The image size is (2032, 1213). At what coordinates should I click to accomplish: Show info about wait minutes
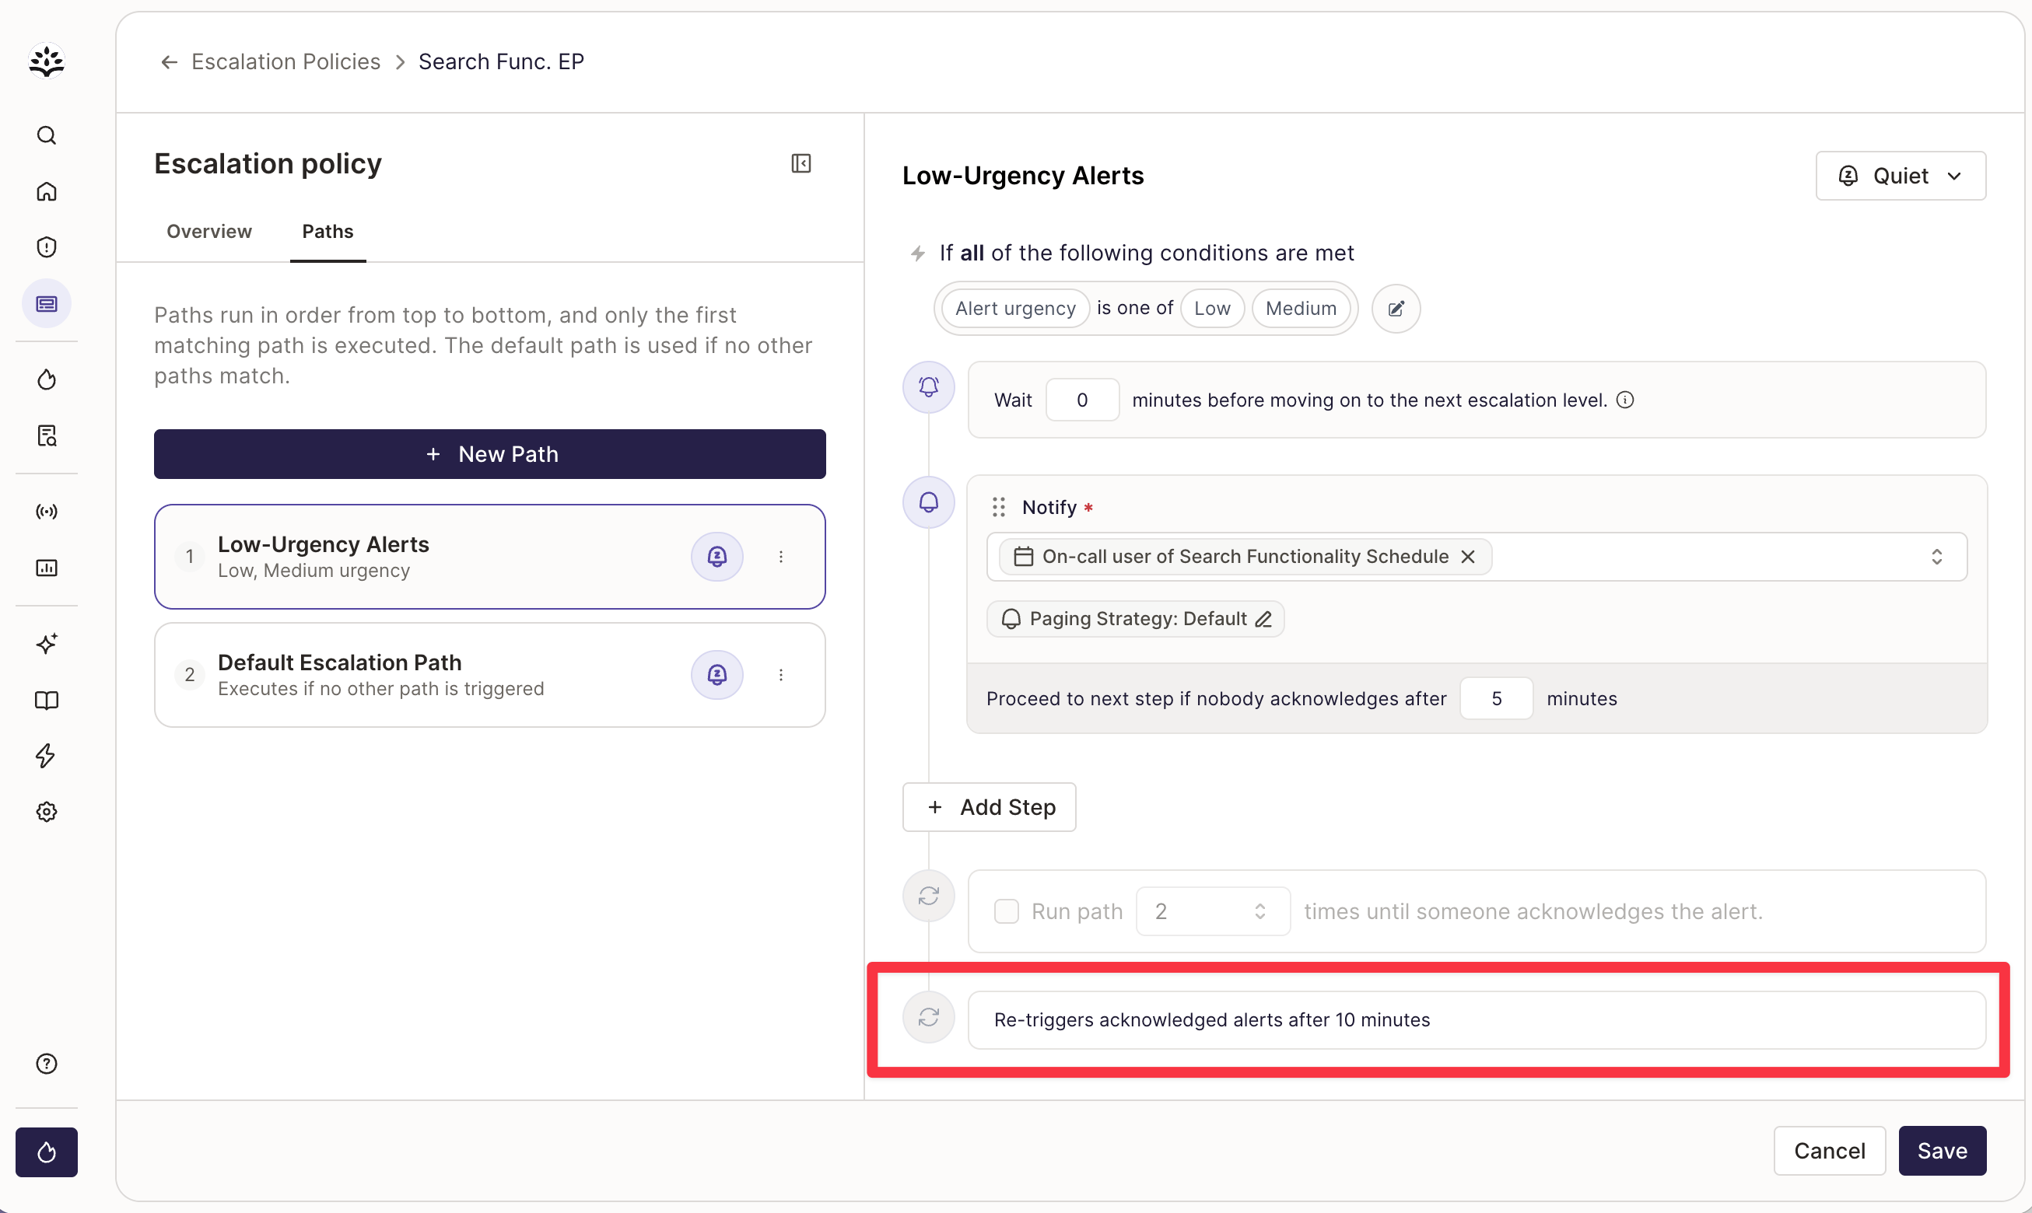click(1626, 400)
